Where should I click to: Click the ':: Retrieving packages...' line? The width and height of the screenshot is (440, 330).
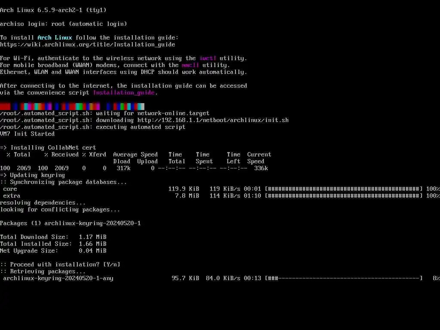point(43,272)
